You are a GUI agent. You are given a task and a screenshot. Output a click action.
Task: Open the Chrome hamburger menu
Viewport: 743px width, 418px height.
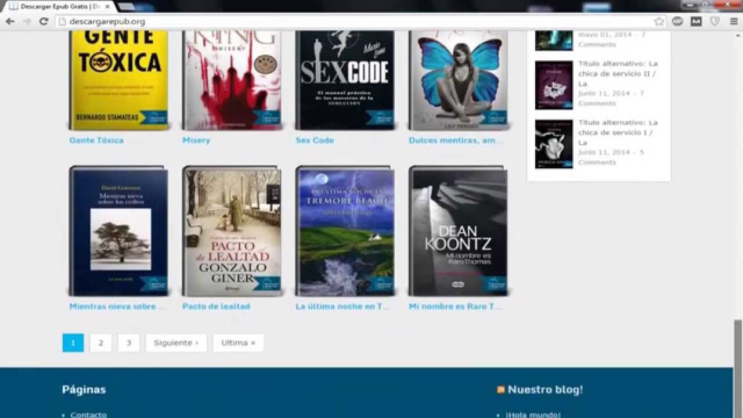coord(733,21)
